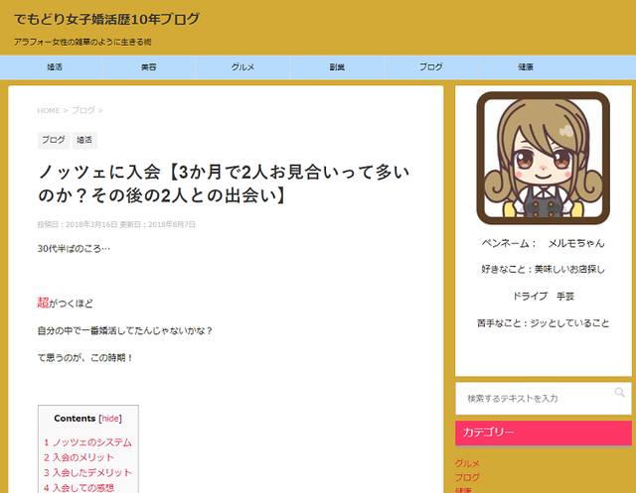
Task: Click the article headline ノッツェに入会
Action: (224, 185)
